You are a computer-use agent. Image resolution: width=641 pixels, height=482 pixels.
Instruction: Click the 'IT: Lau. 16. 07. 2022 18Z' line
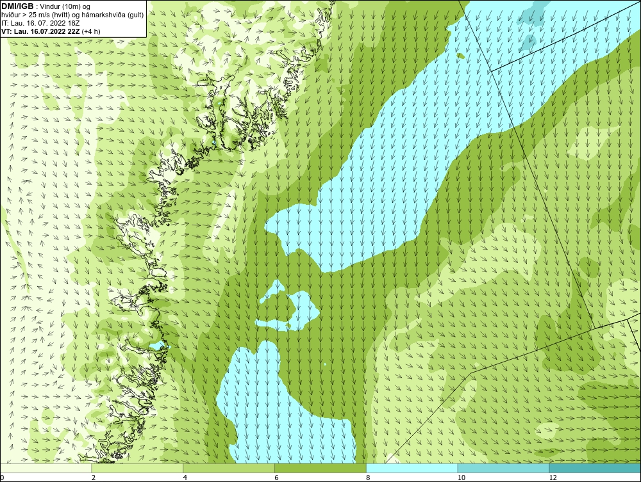pos(40,23)
